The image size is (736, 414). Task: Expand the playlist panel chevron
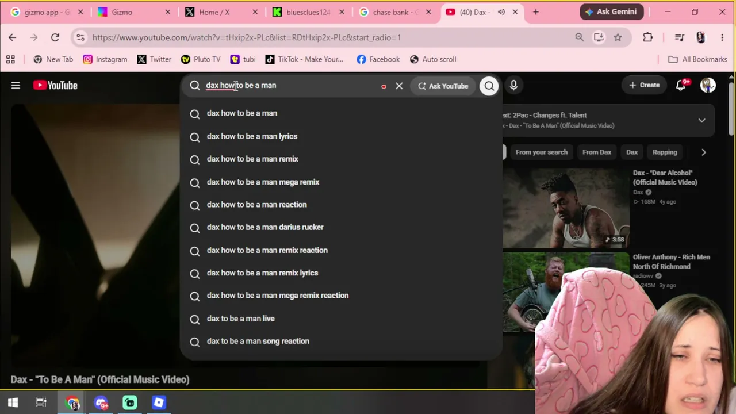tap(701, 121)
